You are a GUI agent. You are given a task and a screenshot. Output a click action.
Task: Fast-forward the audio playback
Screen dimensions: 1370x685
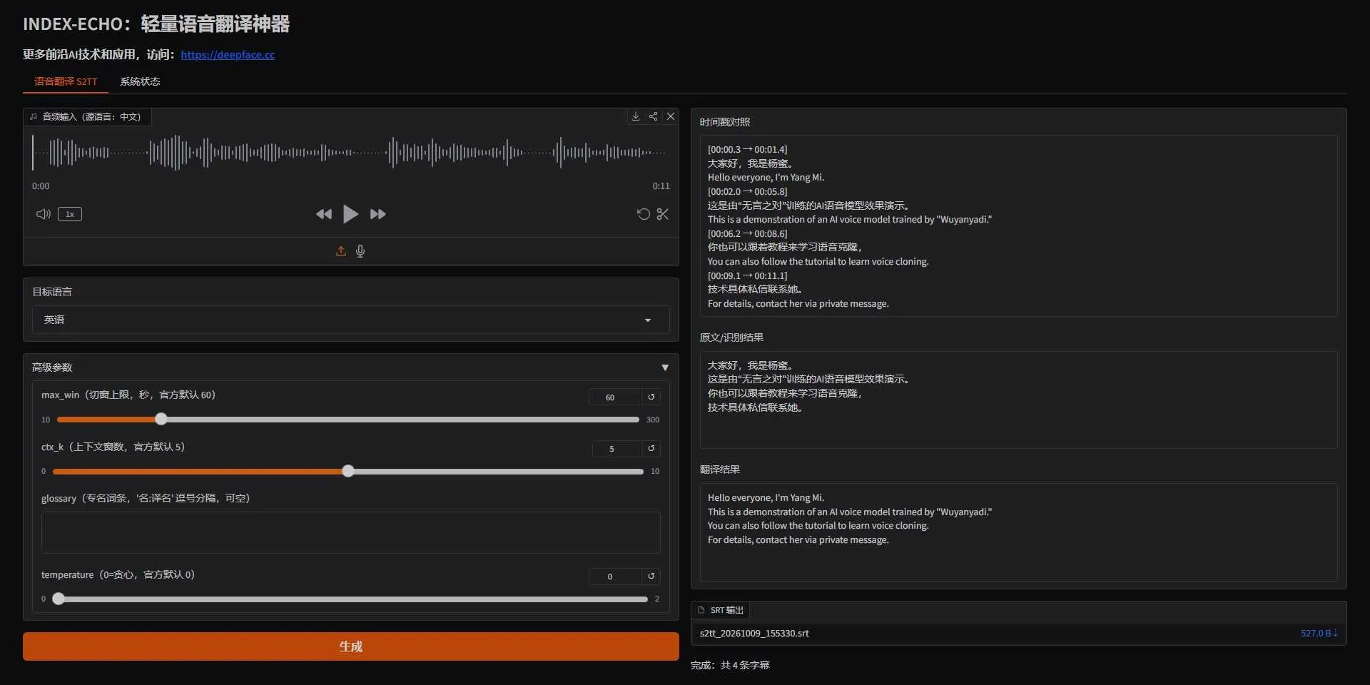377,214
